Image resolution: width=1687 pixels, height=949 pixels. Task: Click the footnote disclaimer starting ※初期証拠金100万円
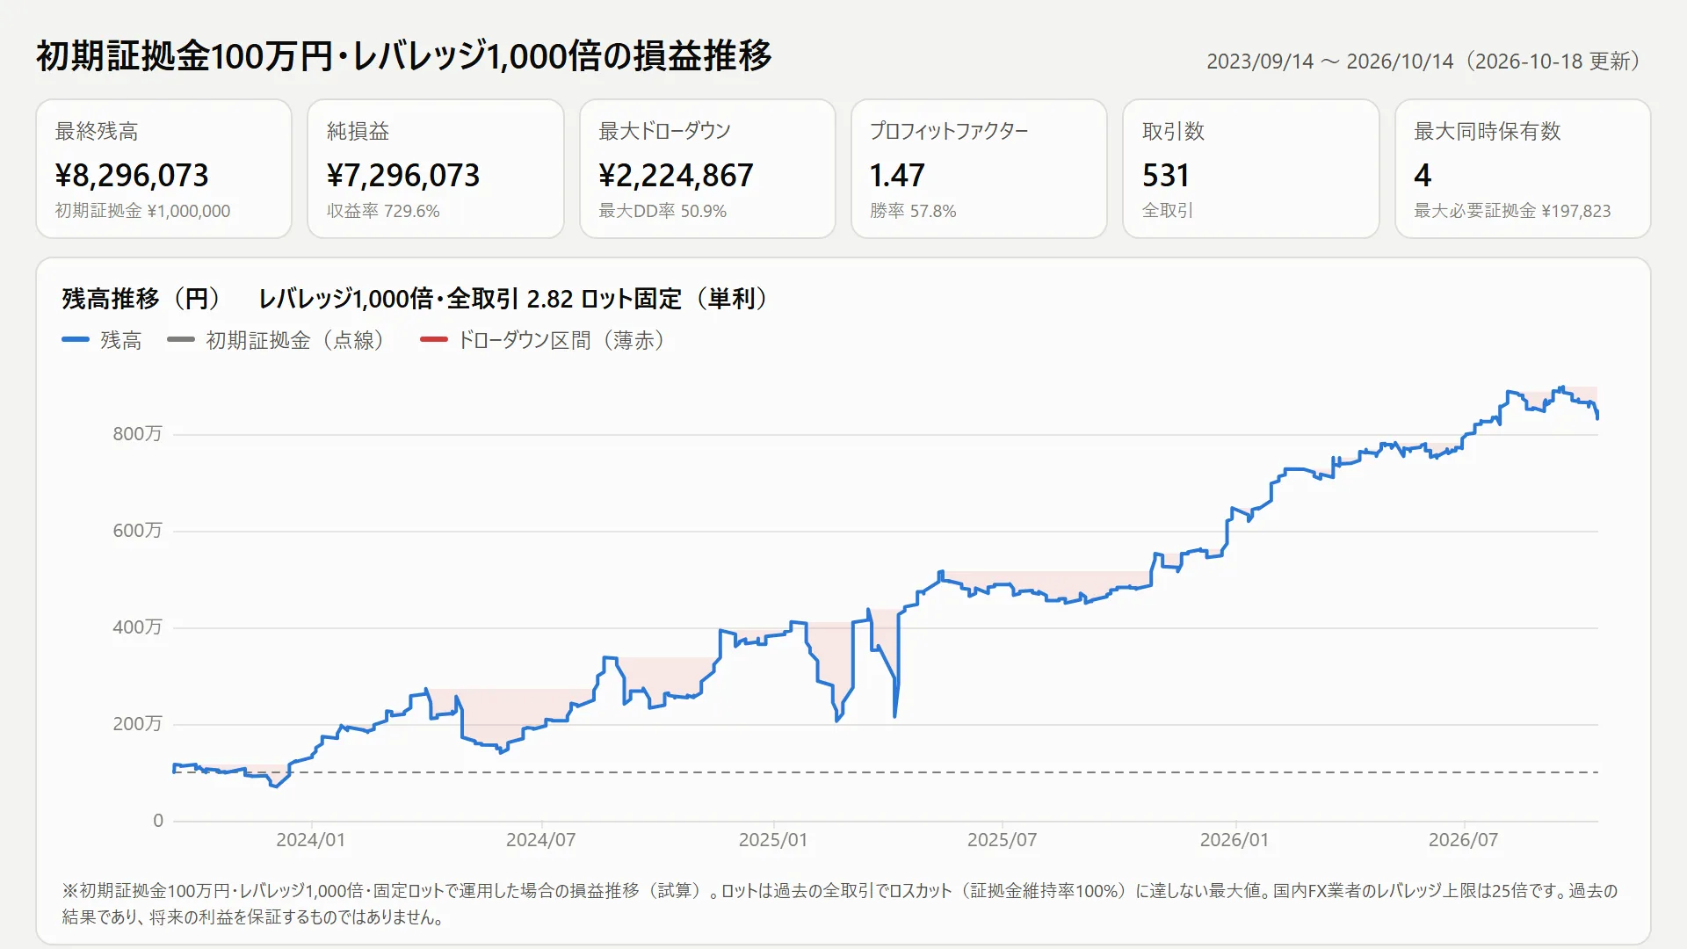[840, 904]
